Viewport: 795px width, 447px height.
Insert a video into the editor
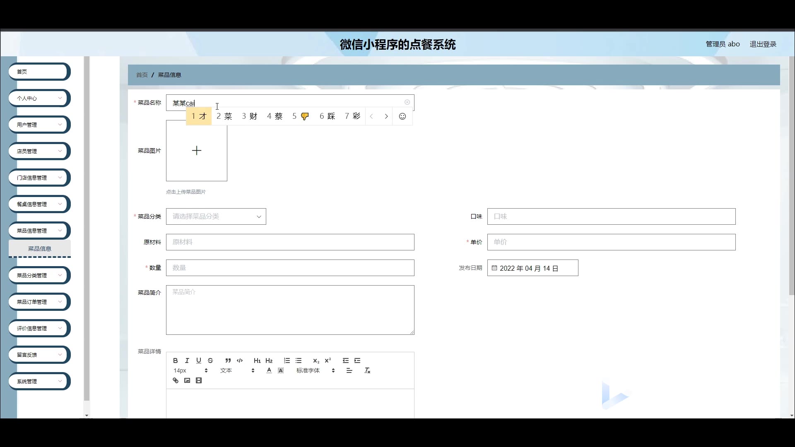point(199,380)
